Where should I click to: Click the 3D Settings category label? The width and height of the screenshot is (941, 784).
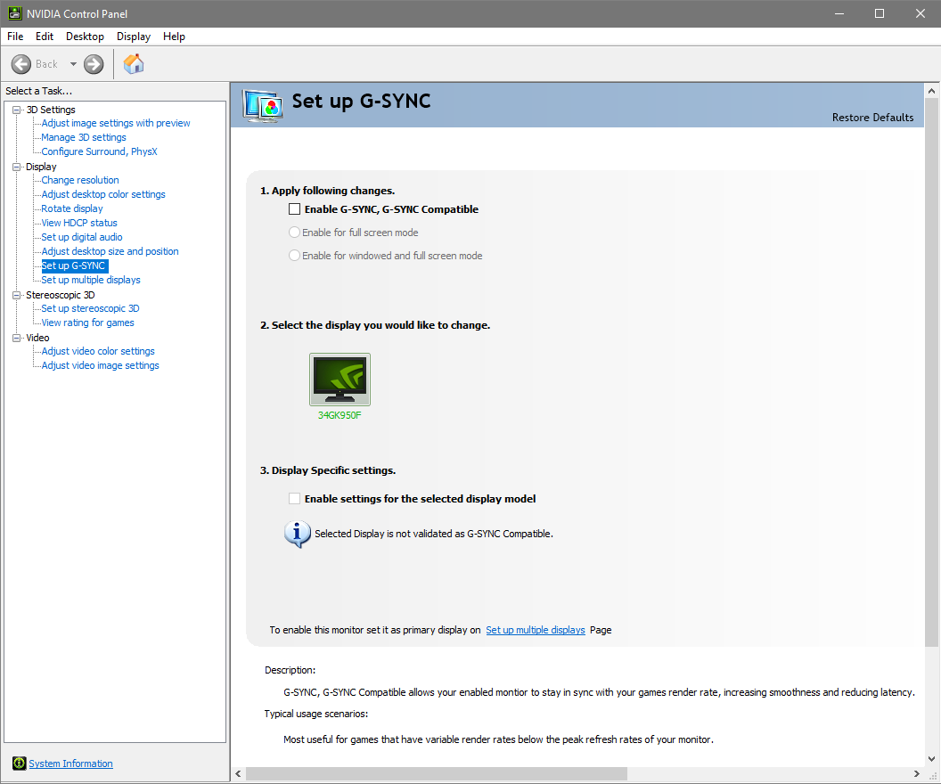coord(51,110)
